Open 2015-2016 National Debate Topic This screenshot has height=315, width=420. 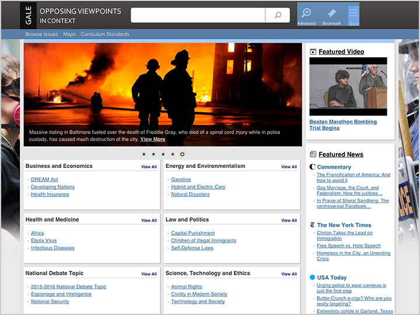[69, 286]
